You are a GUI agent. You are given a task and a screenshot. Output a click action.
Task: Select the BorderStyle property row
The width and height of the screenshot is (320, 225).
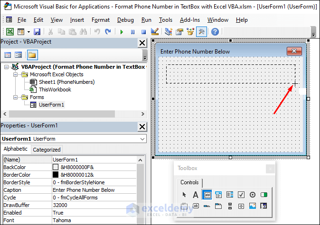pos(70,182)
